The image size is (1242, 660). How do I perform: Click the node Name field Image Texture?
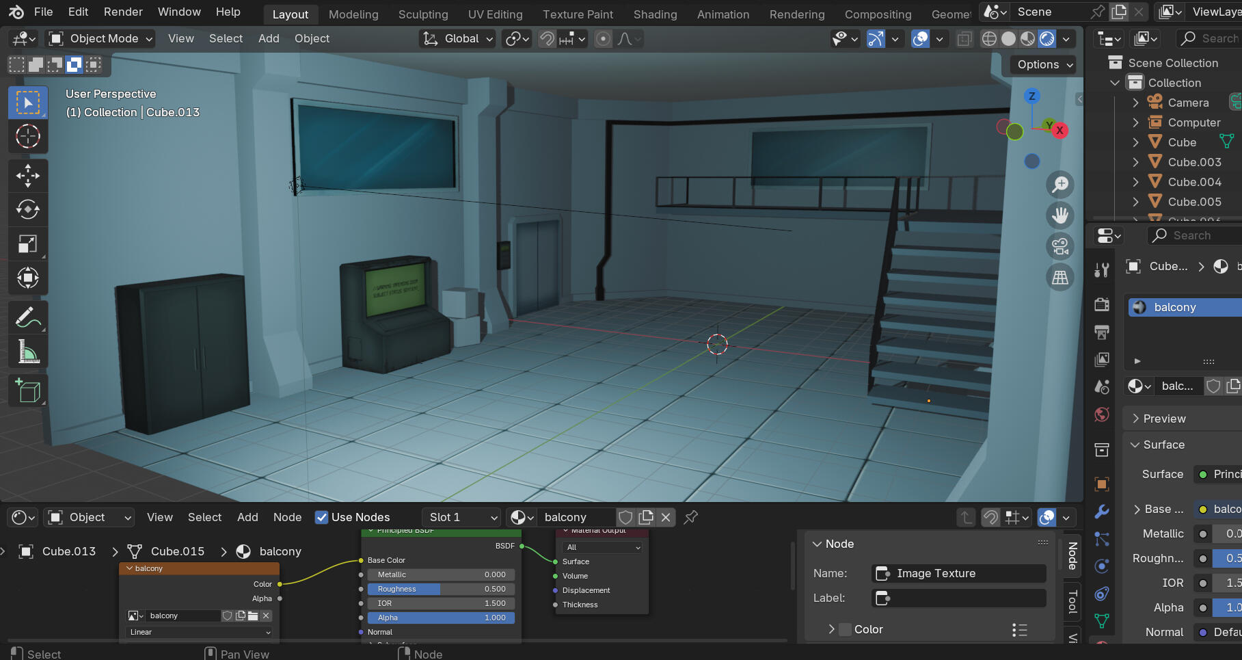point(958,573)
